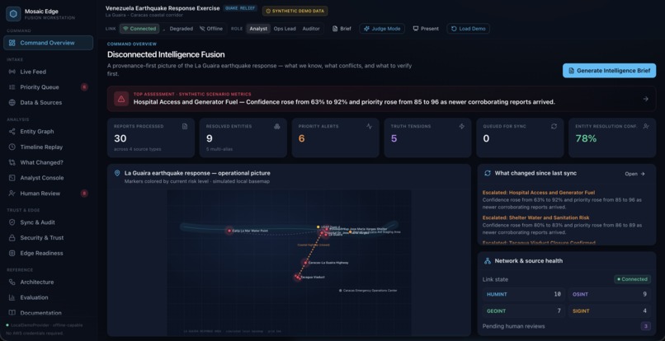Click the Sync & Audit shield icon
Screen dimensions: 665x341
pos(12,222)
